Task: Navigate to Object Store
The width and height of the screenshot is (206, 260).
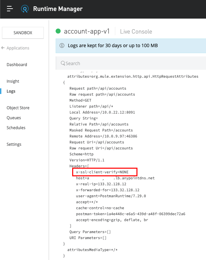Action: tap(18, 108)
